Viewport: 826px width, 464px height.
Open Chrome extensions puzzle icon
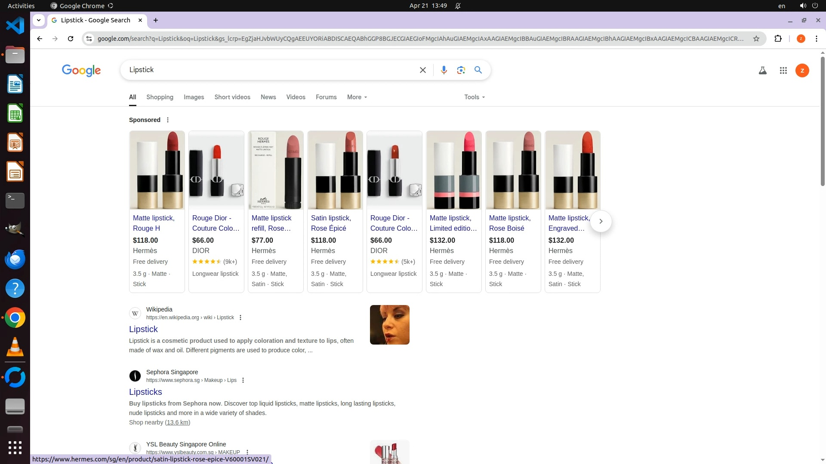coord(778,39)
